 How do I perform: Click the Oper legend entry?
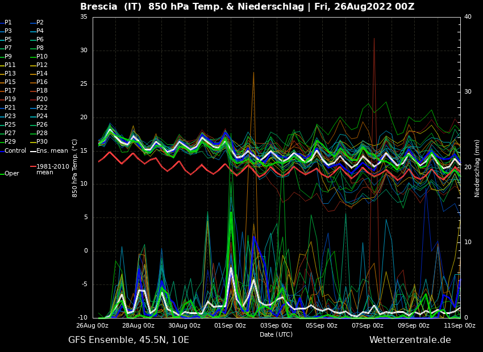coord(11,174)
